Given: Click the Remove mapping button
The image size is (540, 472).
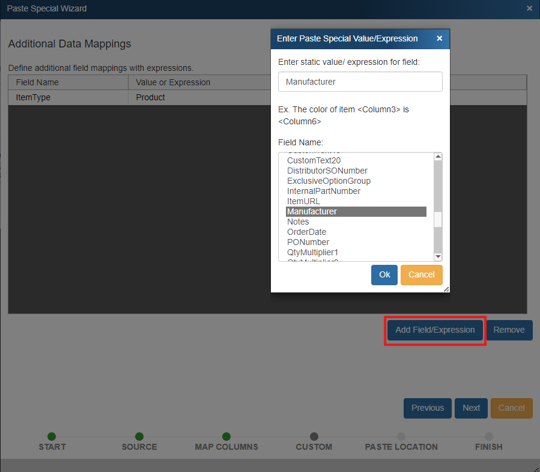Looking at the screenshot, I should [509, 330].
